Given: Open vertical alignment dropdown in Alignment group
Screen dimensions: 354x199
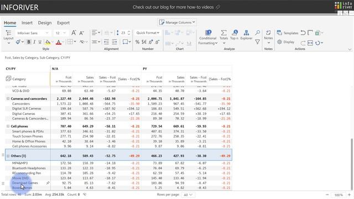Looking at the screenshot, I should coord(96,42).
